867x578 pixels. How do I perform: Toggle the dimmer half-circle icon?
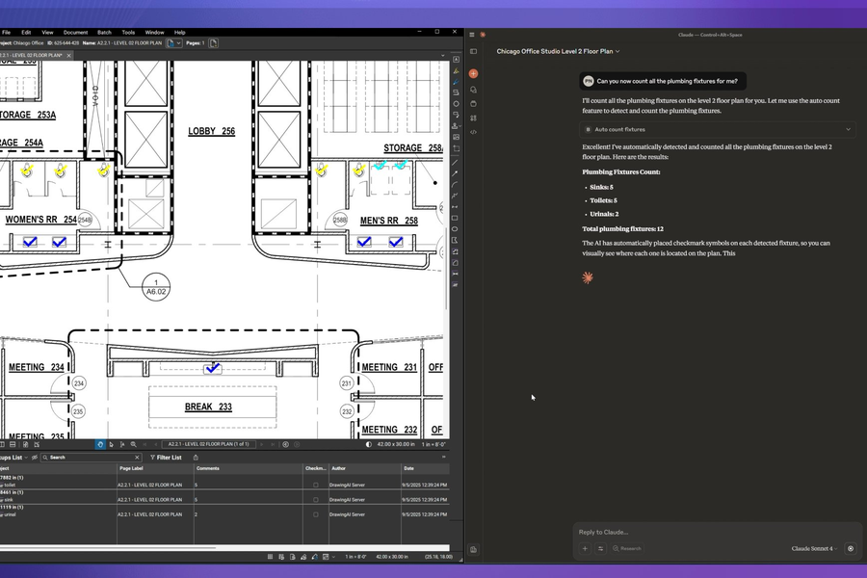coord(369,444)
